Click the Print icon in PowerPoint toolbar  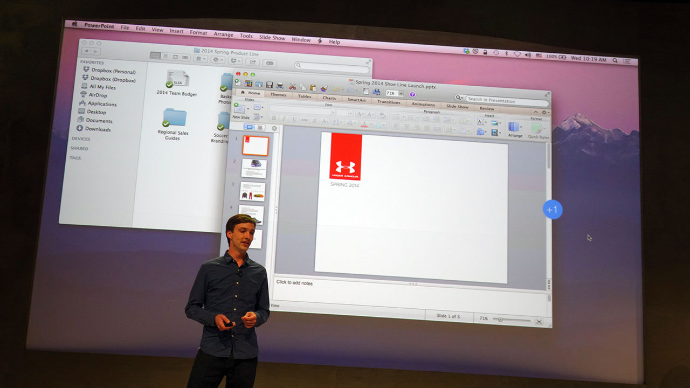click(x=280, y=86)
